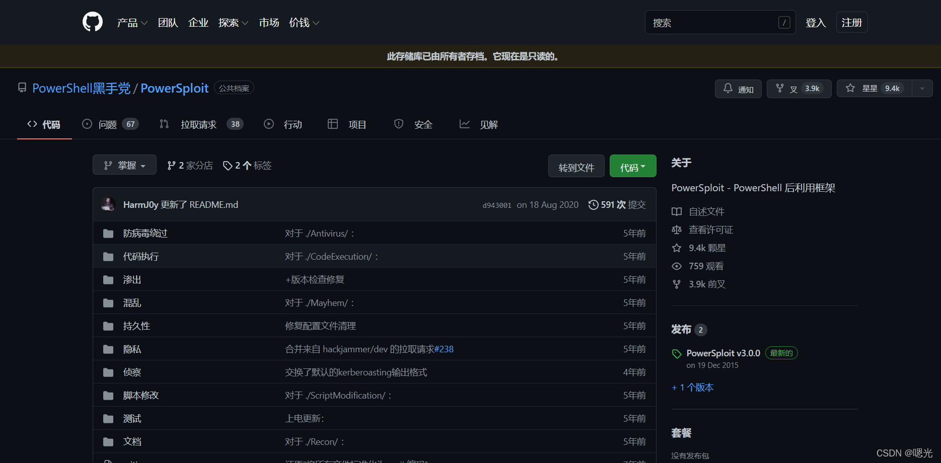This screenshot has height=463, width=941.
Task: Click the 通知 bell button
Action: (738, 89)
